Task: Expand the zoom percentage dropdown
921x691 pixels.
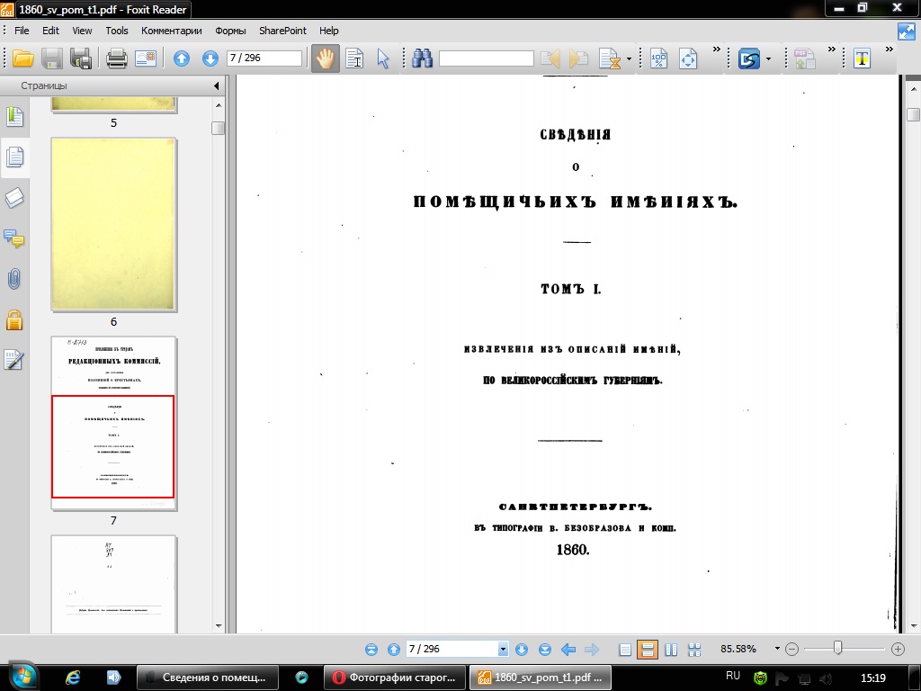Action: tap(777, 650)
